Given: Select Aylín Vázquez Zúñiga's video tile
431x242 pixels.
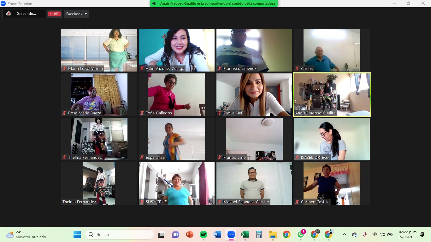Looking at the screenshot, I should pos(177,50).
